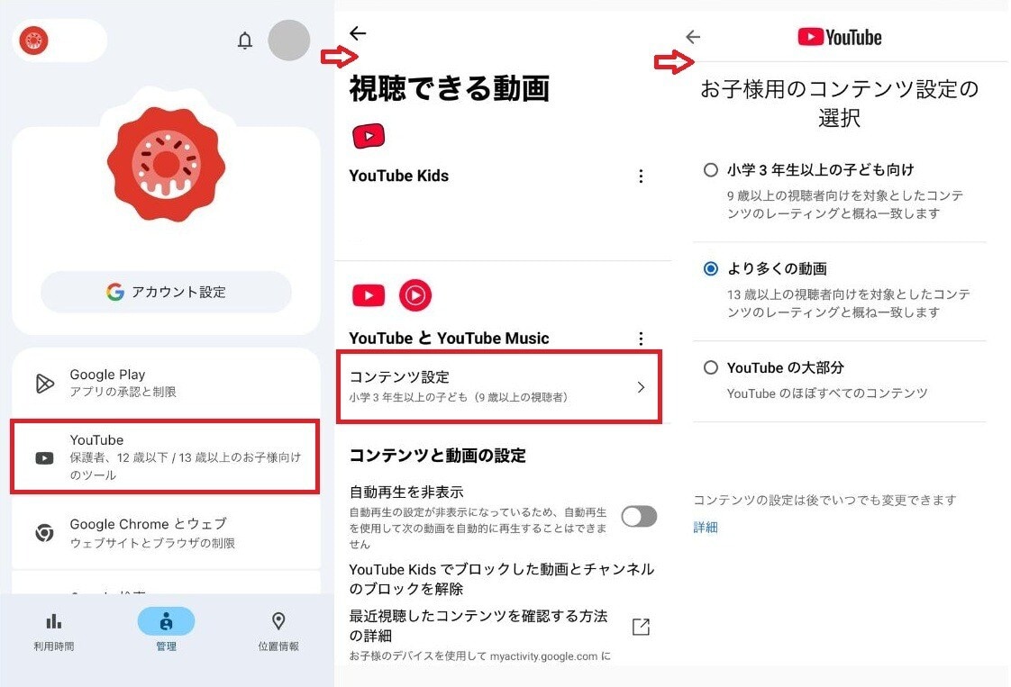The height and width of the screenshot is (687, 1011).
Task: Open YouTube Kids ブロック解除 option
Action: tap(502, 579)
